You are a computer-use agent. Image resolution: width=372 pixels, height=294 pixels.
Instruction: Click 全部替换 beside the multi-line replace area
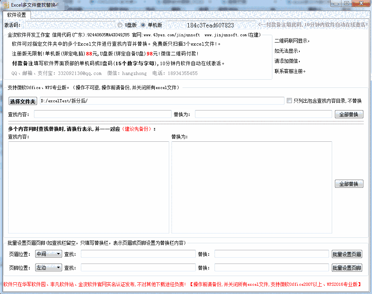(x=349, y=184)
